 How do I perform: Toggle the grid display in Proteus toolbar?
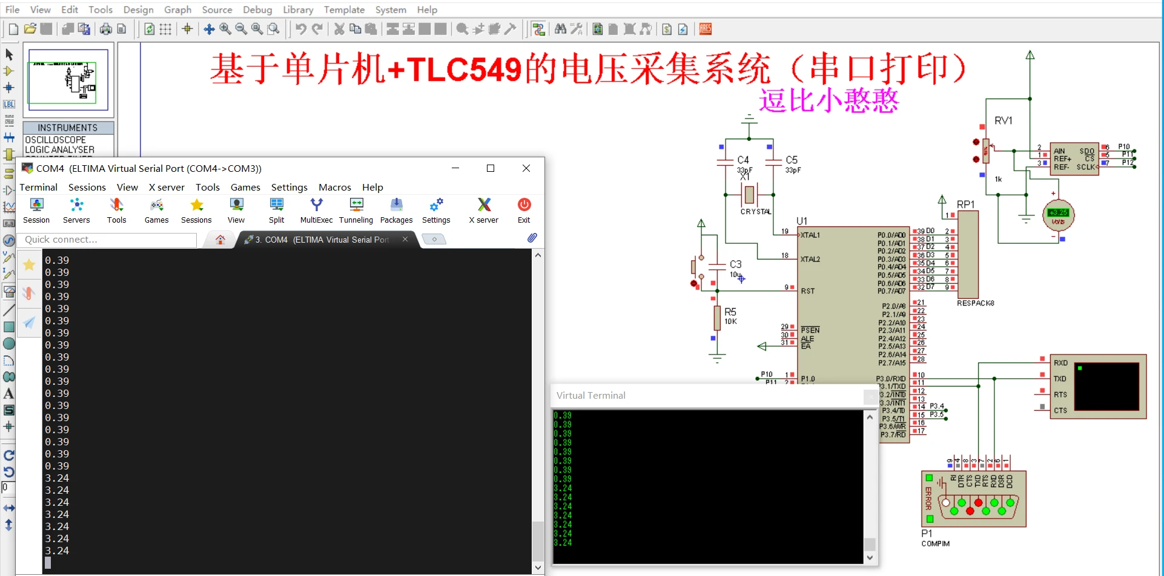point(165,29)
